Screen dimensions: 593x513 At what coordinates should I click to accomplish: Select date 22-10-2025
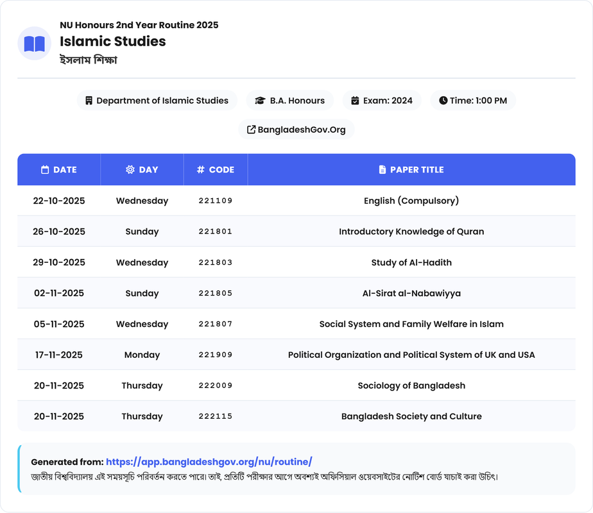click(59, 201)
